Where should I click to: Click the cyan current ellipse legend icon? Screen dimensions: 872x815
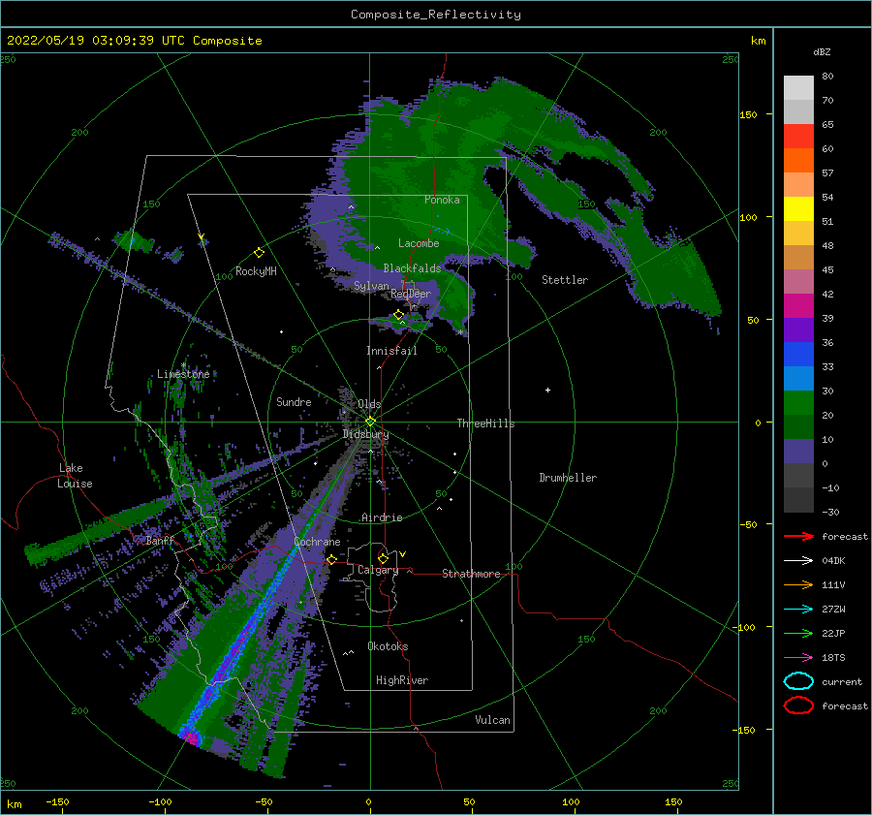pos(798,681)
